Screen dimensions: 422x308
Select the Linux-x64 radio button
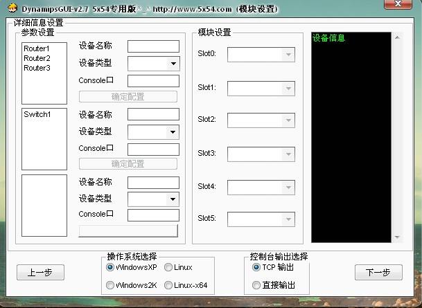pyautogui.click(x=168, y=285)
